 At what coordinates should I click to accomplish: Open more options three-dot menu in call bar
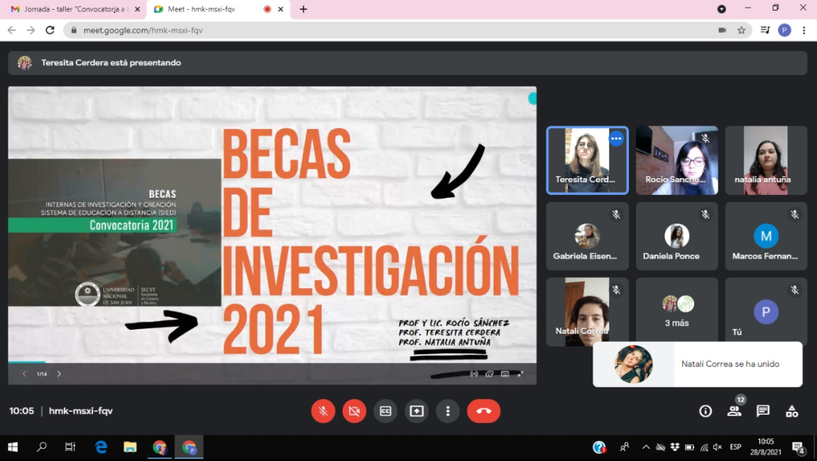click(447, 411)
